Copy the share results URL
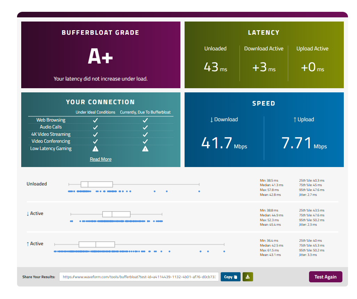Screen dimensions: 357x299 tap(230, 277)
